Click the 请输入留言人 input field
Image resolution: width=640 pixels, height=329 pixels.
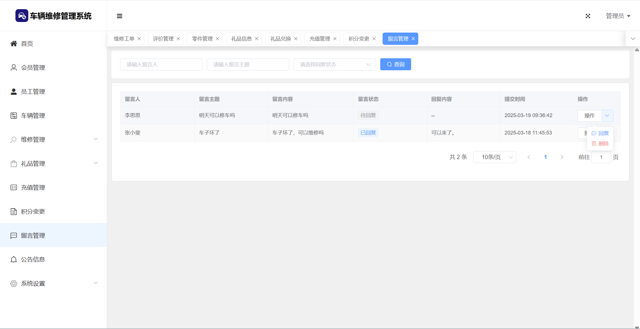[x=161, y=65]
